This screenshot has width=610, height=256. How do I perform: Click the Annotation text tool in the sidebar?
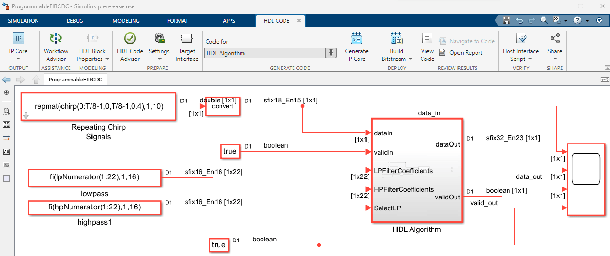[7, 151]
